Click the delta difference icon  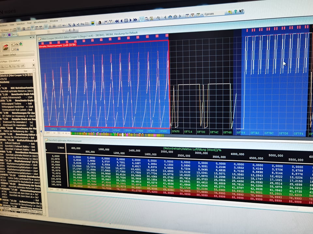[x=74, y=25]
